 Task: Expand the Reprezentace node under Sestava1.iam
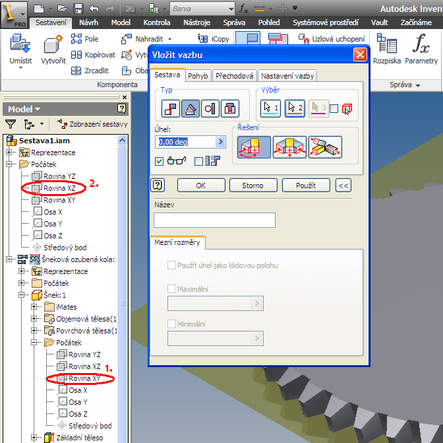(9, 153)
